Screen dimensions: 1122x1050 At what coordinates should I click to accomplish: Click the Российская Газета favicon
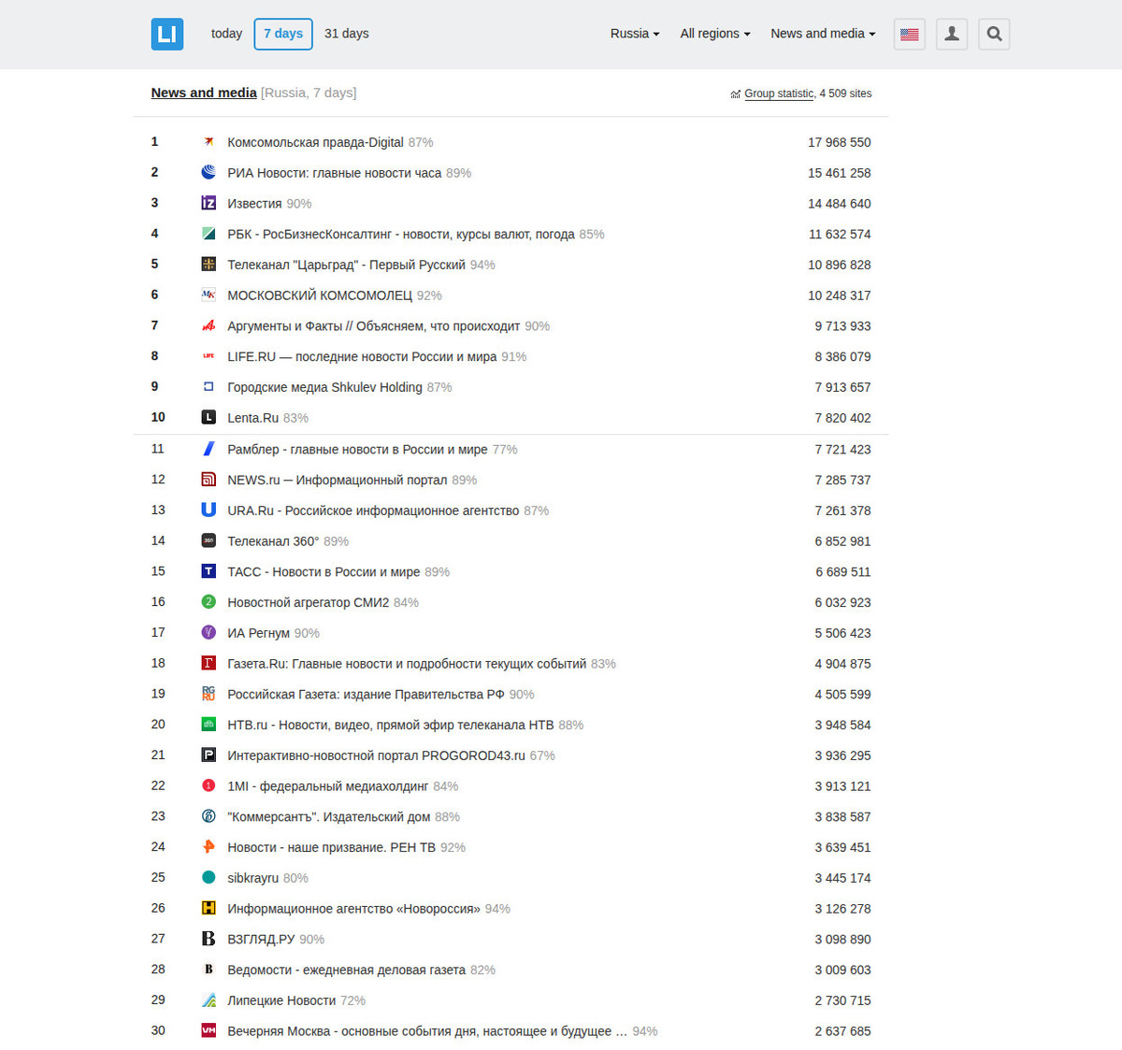[209, 694]
